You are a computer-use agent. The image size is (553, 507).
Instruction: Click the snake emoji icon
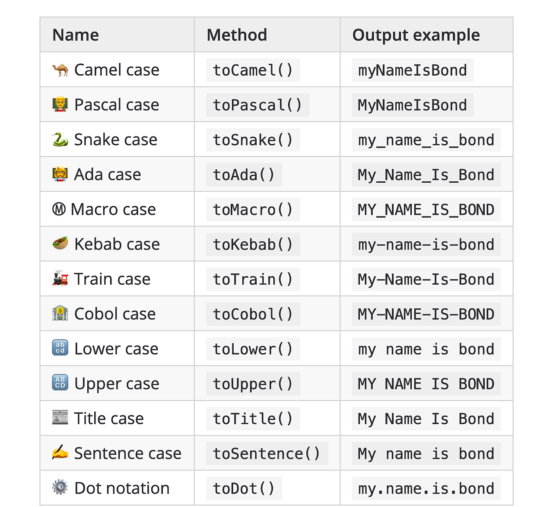pos(60,139)
